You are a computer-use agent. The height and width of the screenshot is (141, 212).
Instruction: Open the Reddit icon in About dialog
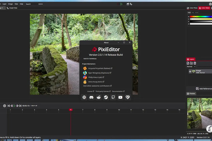click(x=99, y=97)
